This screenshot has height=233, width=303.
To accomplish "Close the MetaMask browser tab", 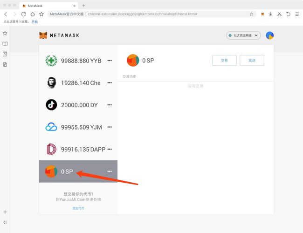I will [x=75, y=6].
